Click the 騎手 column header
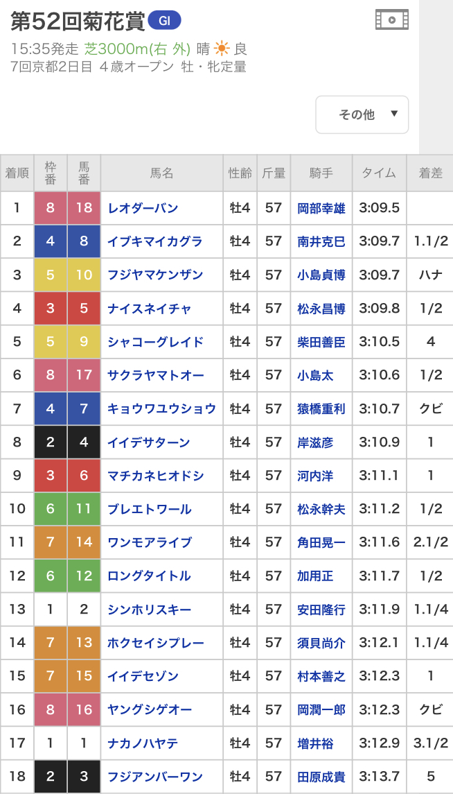The width and height of the screenshot is (453, 794). 321,173
